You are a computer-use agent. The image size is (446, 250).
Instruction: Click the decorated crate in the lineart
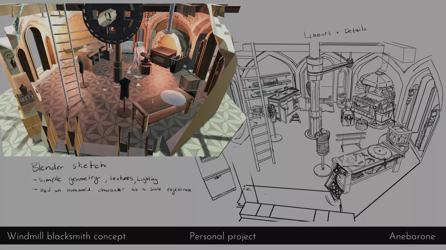click(399, 135)
